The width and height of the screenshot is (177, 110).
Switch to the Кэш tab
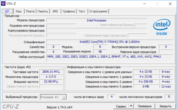point(19,11)
